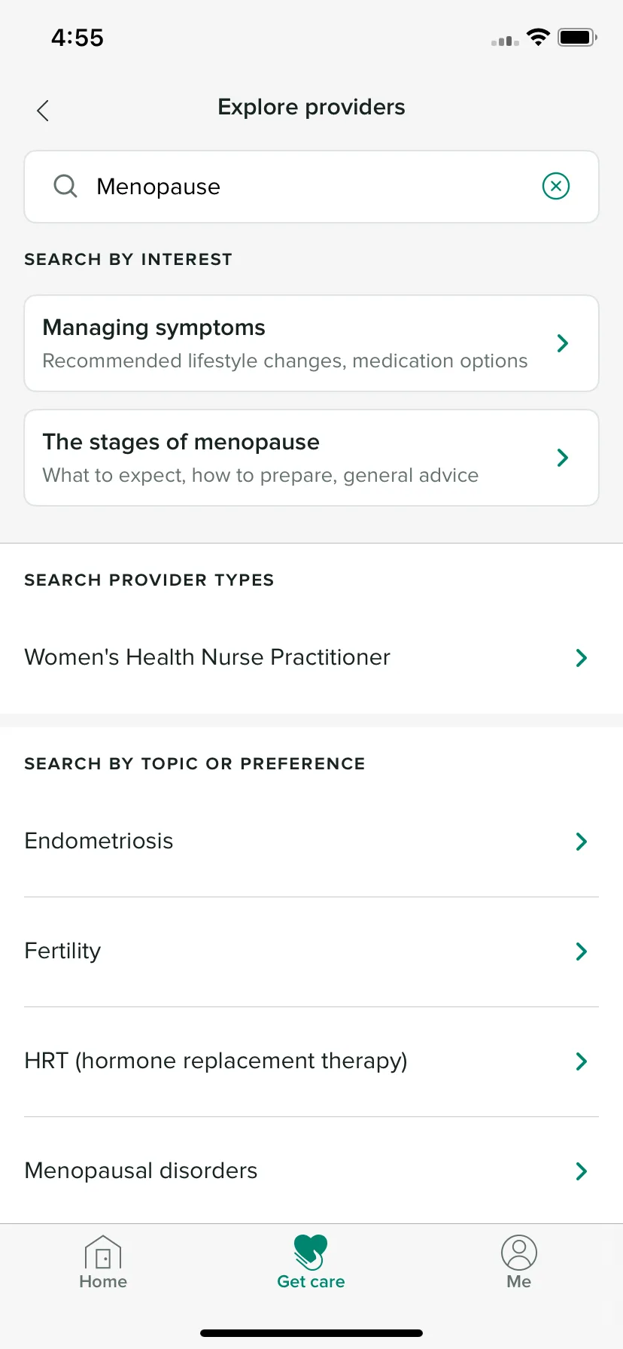Screen dimensions: 623x1349
Task: Switch to the Get care tab
Action: 311,1263
